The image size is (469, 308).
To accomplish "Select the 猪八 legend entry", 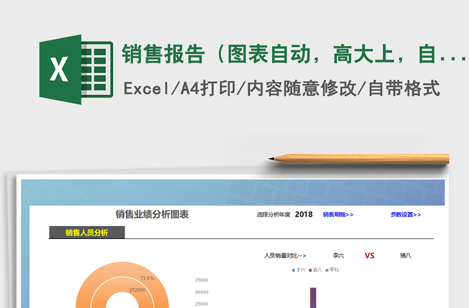I will [x=315, y=270].
